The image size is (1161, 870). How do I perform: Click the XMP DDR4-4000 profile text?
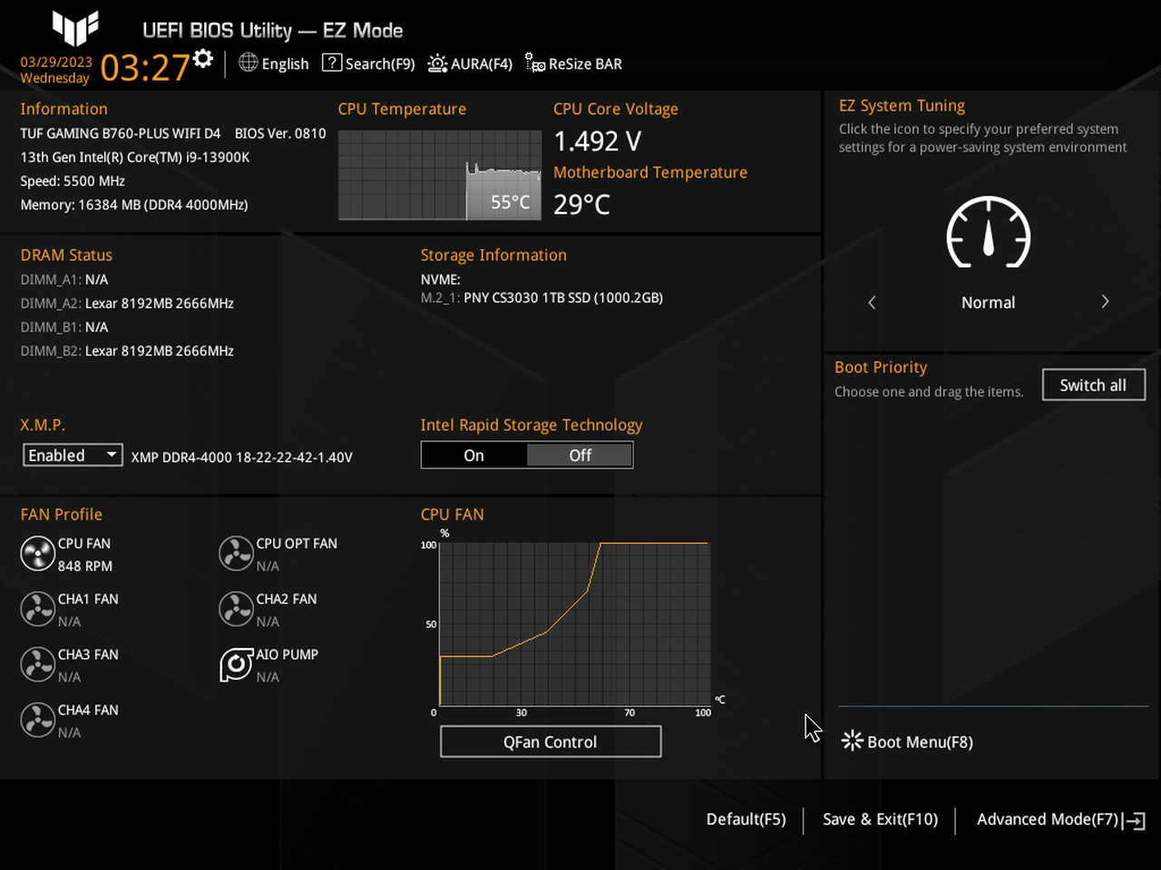[x=241, y=457]
